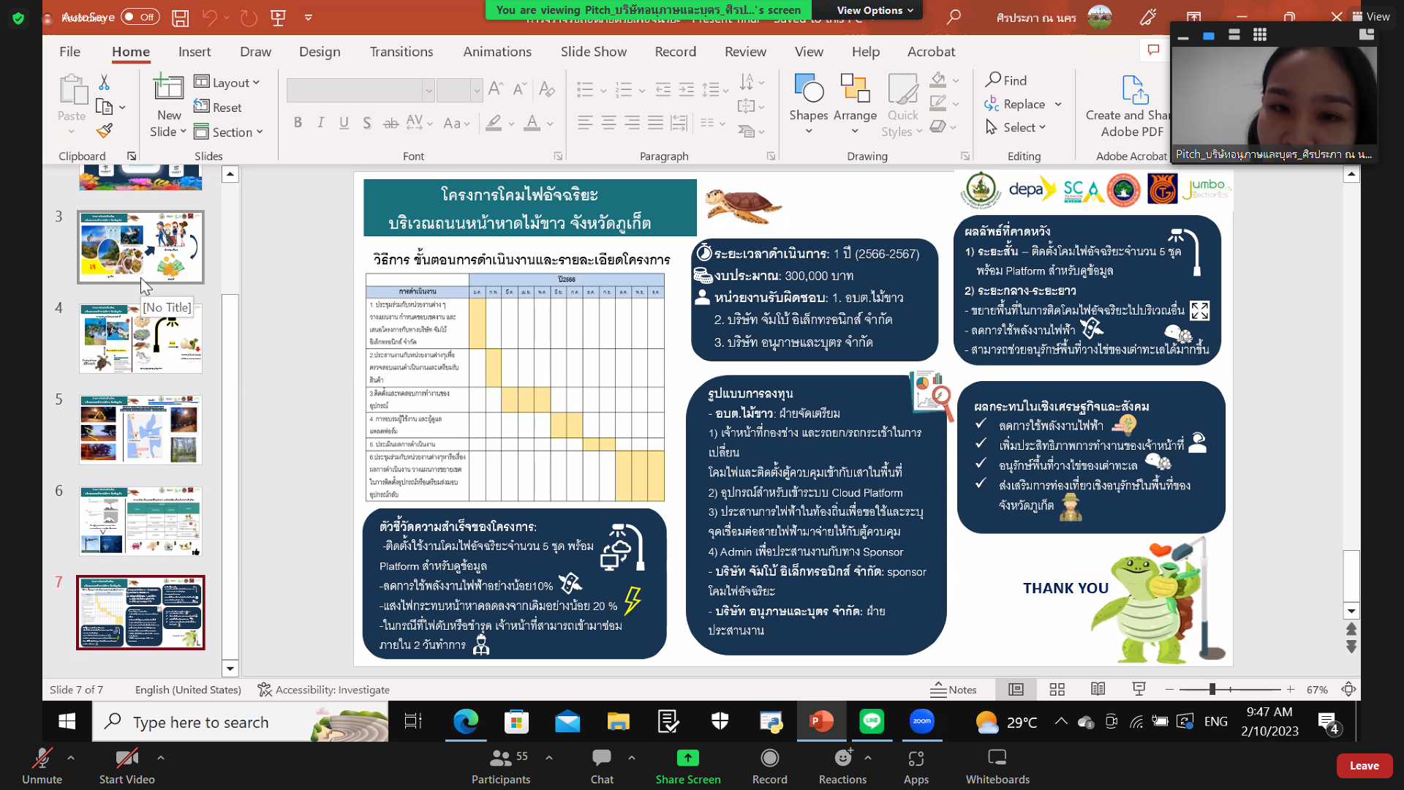The image size is (1404, 790).
Task: Open the View Options dropdown
Action: click(875, 10)
